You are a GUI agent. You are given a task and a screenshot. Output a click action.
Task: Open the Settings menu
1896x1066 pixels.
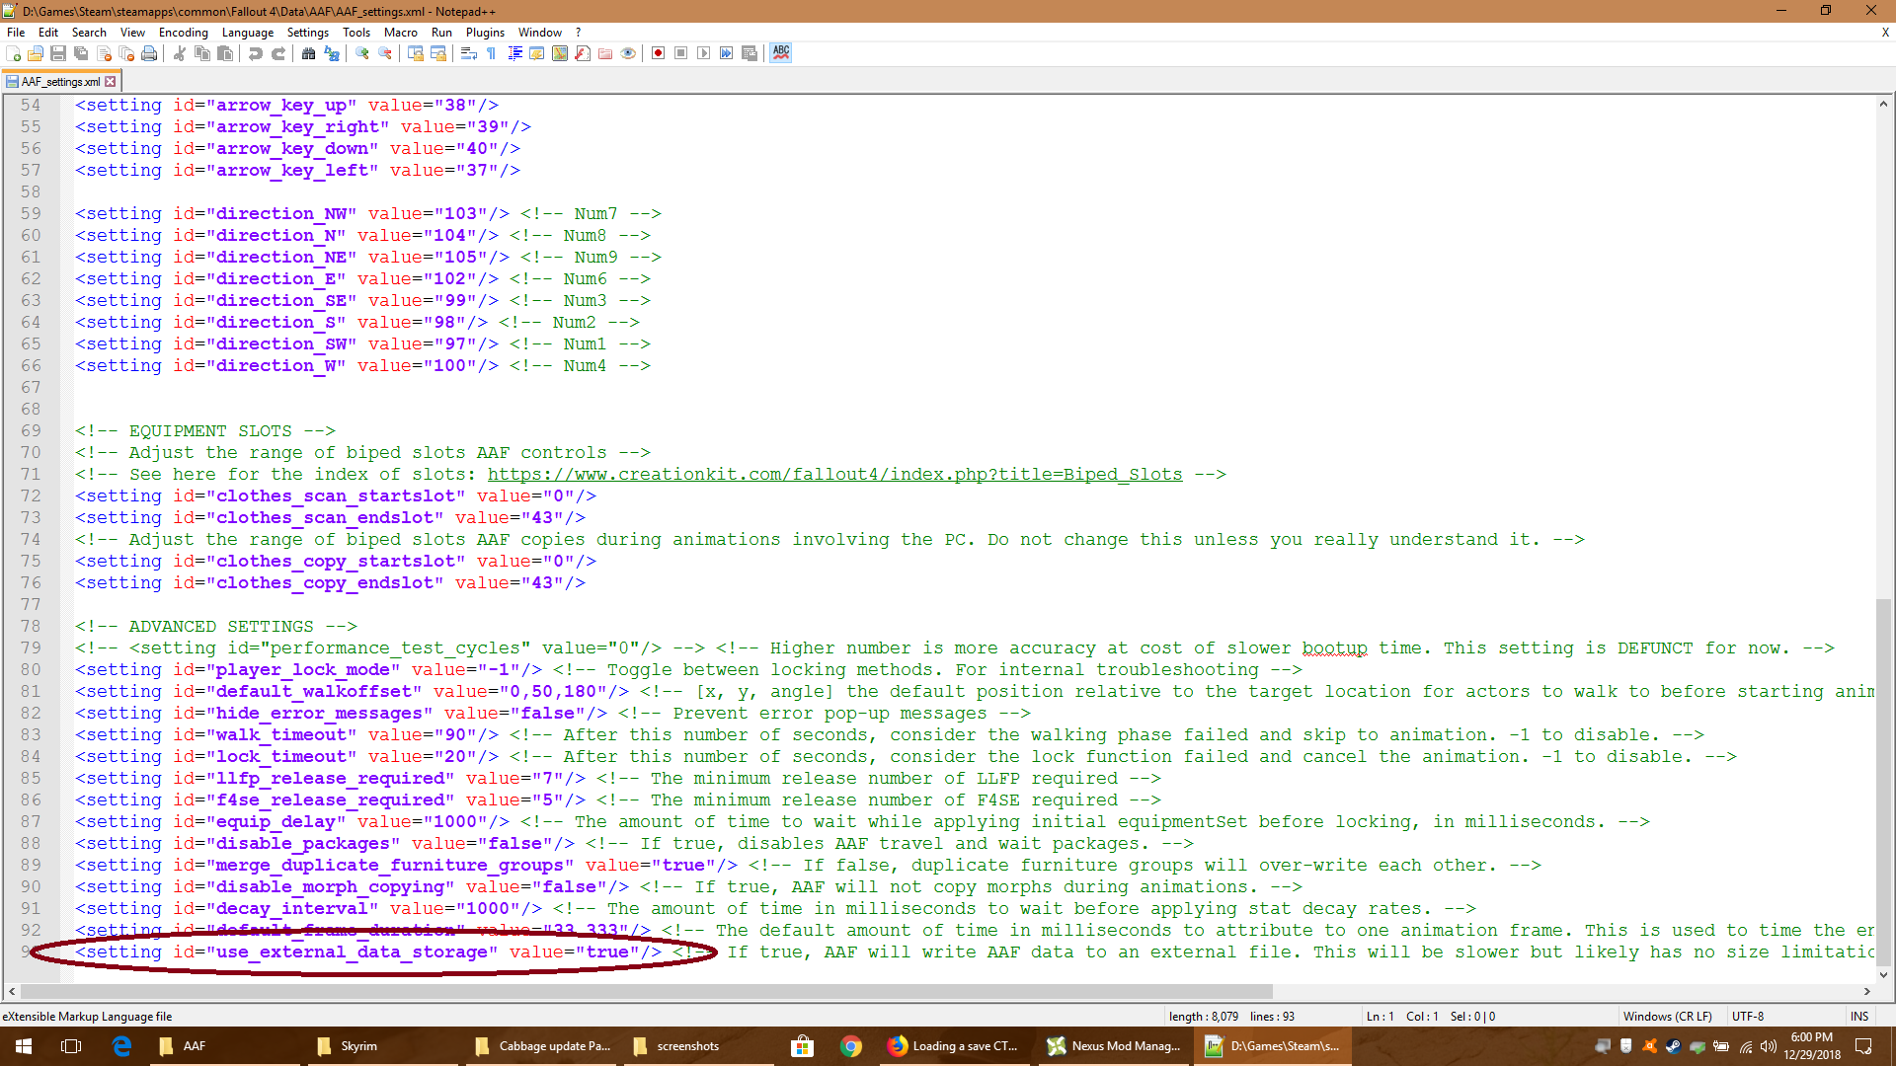(308, 33)
